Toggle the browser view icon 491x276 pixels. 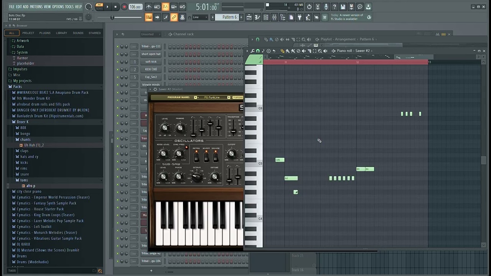click(x=283, y=17)
